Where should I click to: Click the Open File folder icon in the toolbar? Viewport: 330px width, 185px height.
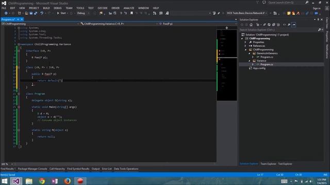click(x=26, y=13)
